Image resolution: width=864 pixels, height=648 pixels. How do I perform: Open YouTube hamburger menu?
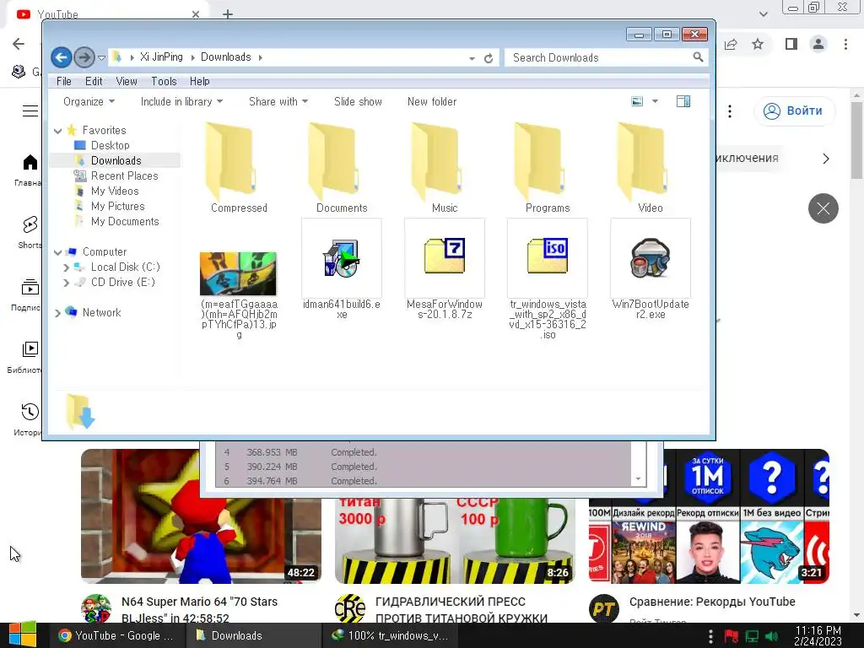(30, 111)
